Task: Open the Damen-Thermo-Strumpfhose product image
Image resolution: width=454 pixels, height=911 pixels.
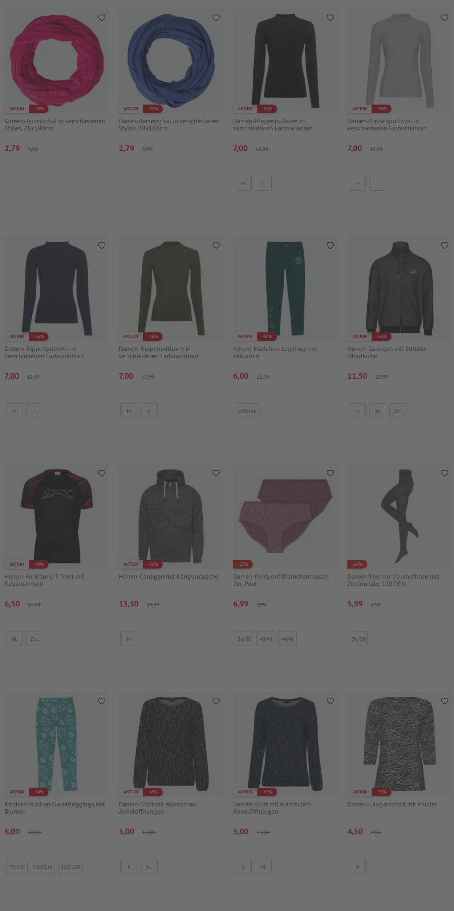Action: pyautogui.click(x=400, y=516)
